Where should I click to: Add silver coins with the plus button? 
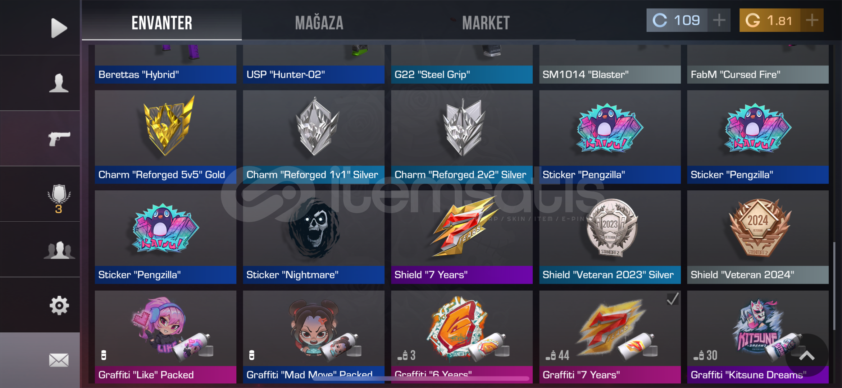pos(719,20)
